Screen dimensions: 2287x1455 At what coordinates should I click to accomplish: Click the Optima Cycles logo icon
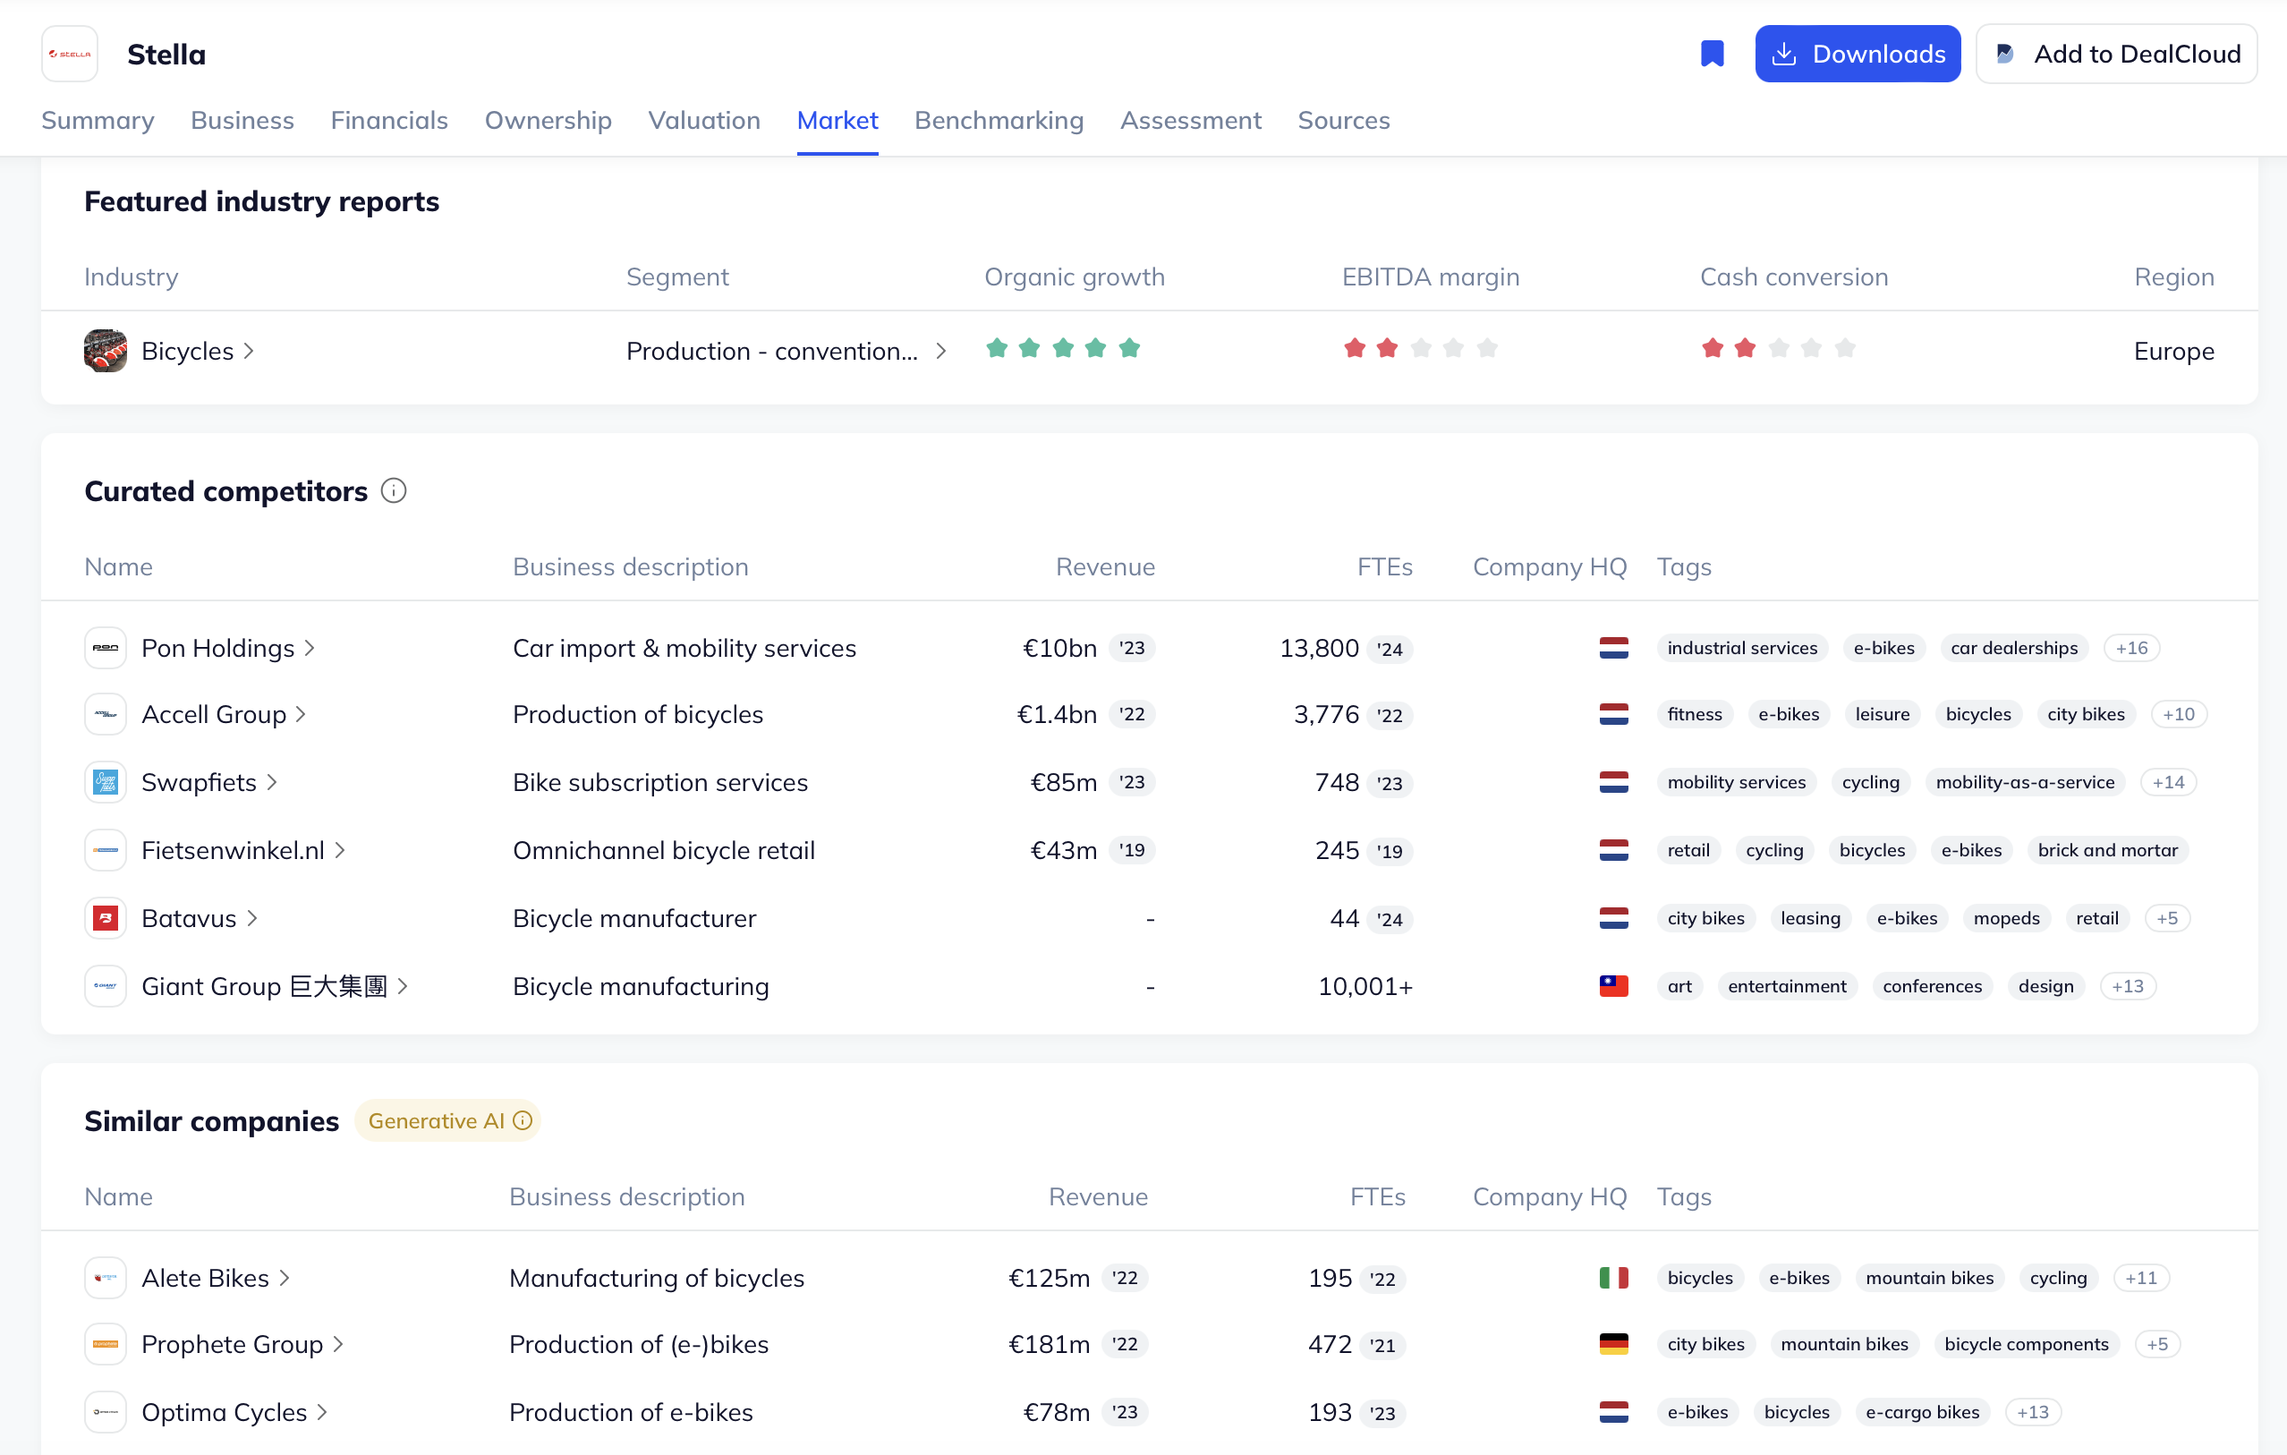(106, 1412)
